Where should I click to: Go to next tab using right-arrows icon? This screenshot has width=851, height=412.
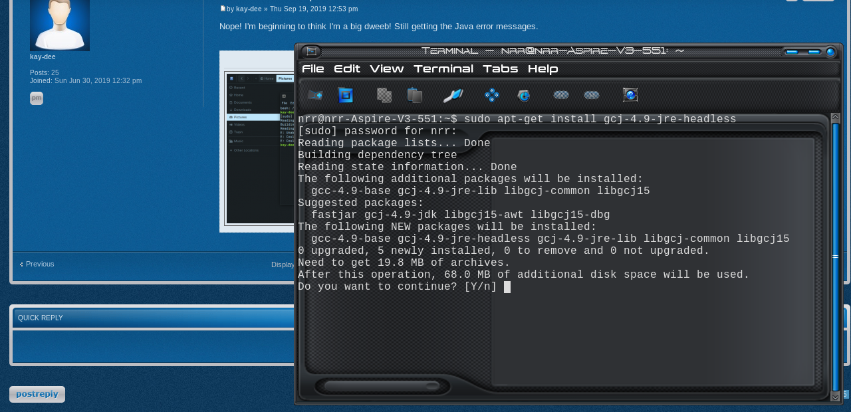[592, 95]
